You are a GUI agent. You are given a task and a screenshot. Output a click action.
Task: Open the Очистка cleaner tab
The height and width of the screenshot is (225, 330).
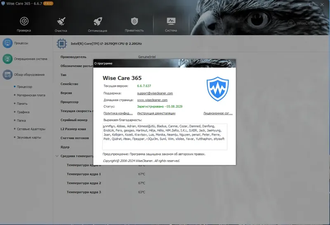(x=61, y=24)
